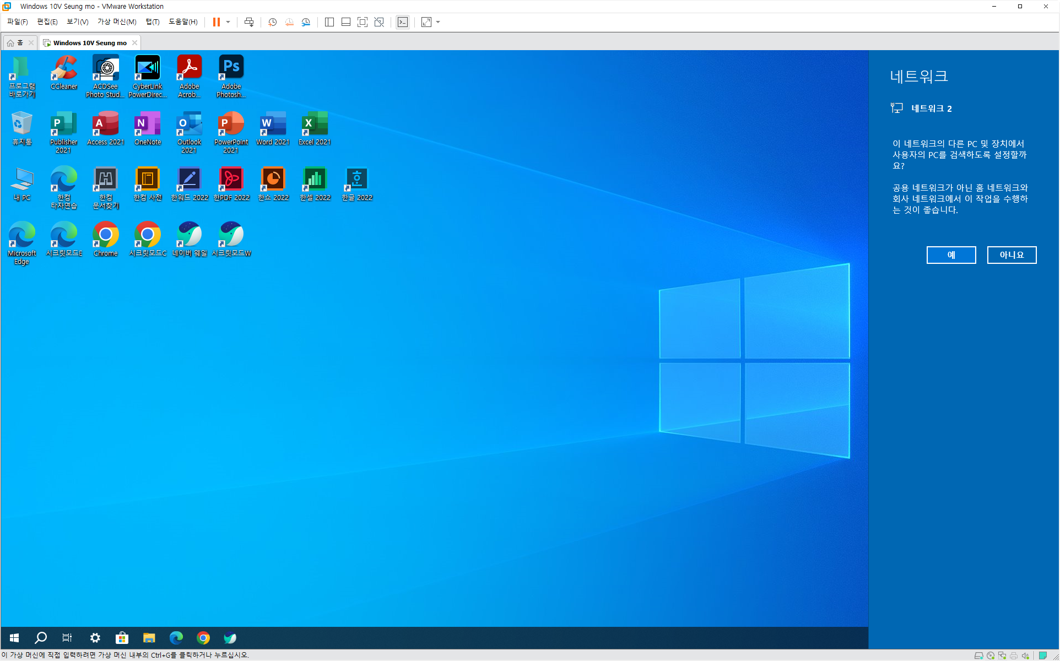Revert to the previous snapshot icon
This screenshot has width=1060, height=661.
click(x=289, y=22)
